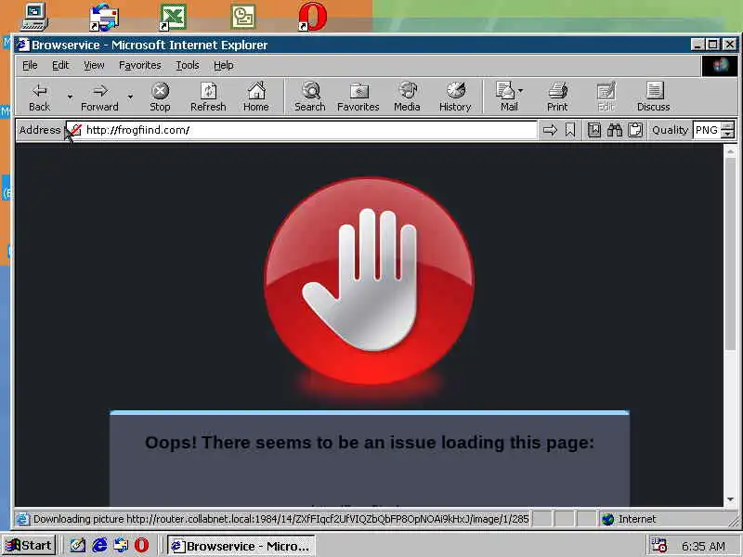
Task: Open the Help menu
Action: pos(224,65)
